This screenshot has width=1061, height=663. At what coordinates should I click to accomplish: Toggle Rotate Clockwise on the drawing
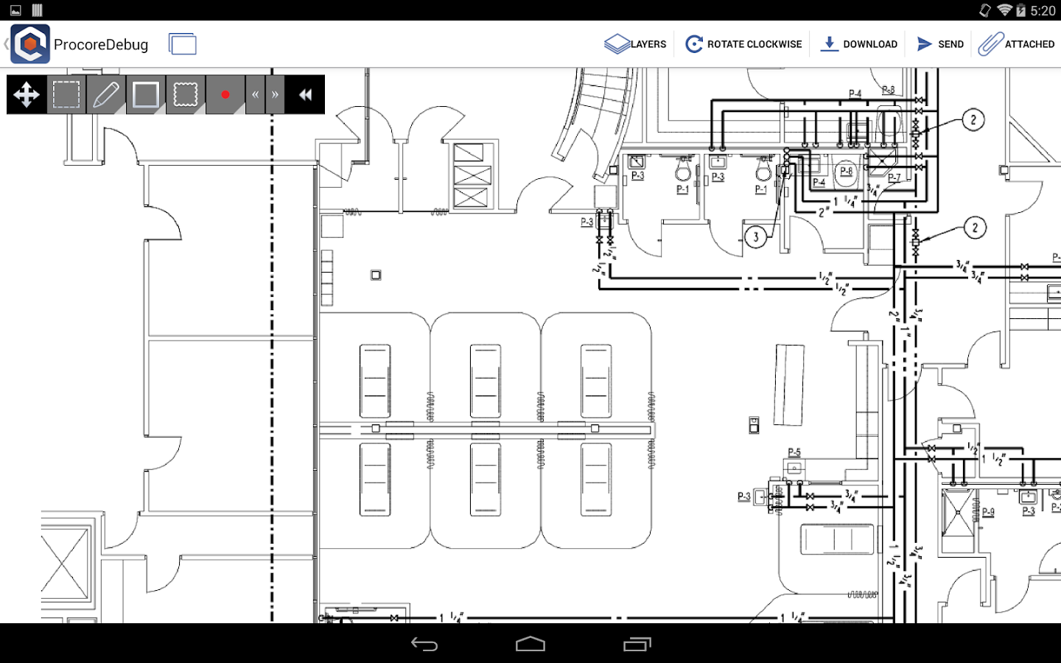[743, 43]
